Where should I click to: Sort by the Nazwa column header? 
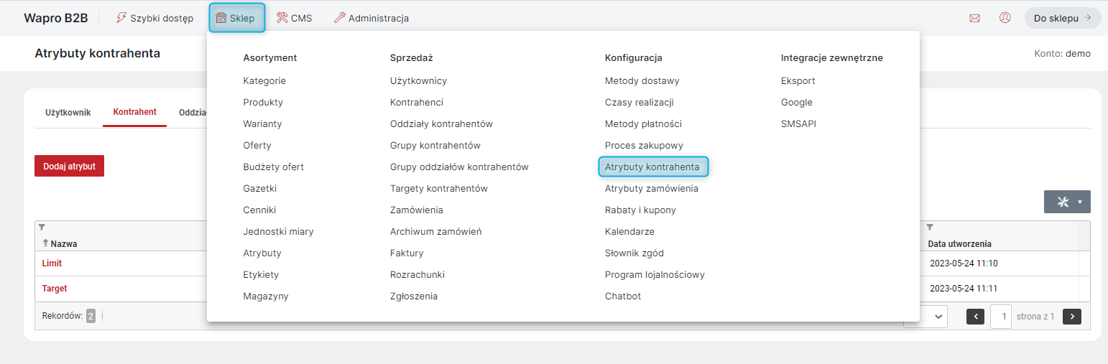click(64, 243)
